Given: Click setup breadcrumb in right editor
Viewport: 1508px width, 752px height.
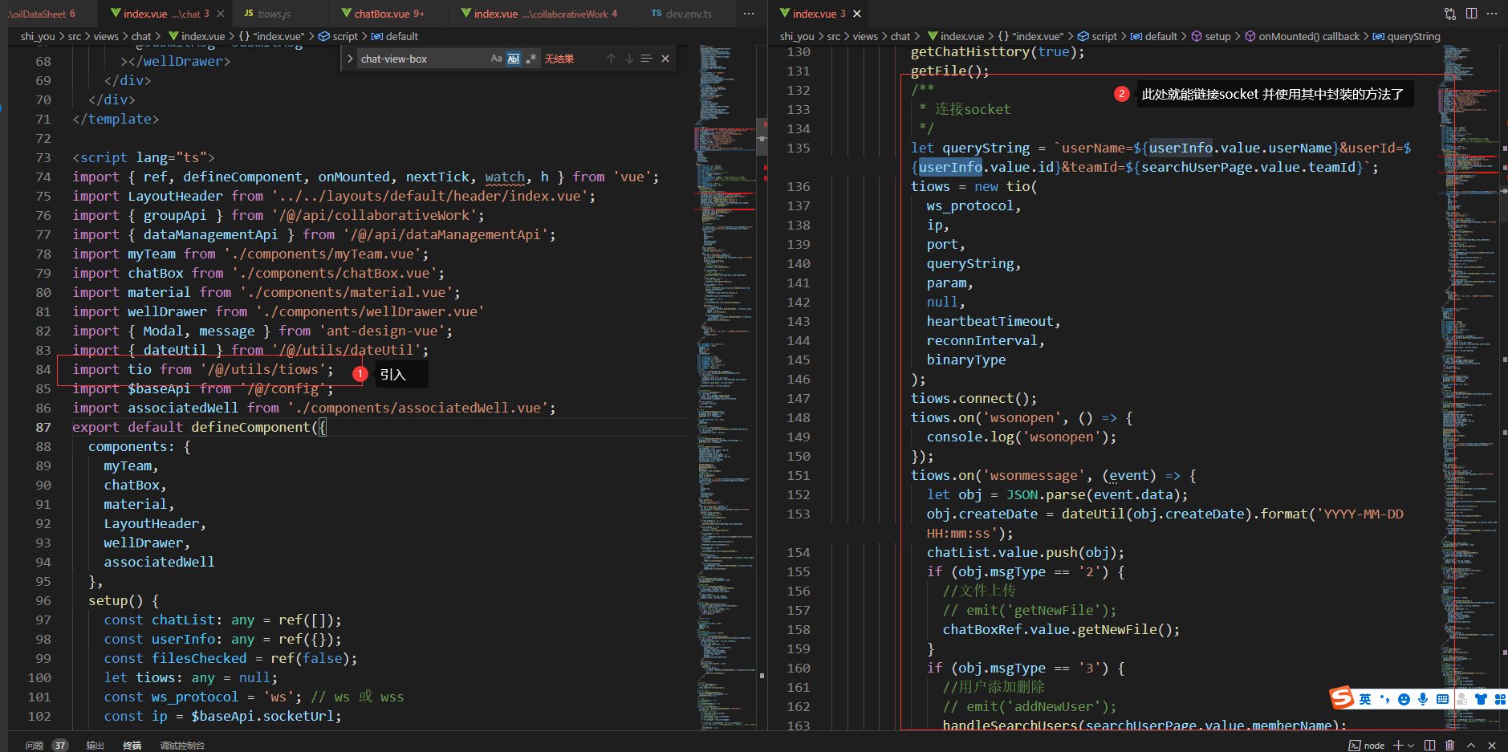Looking at the screenshot, I should [1211, 36].
